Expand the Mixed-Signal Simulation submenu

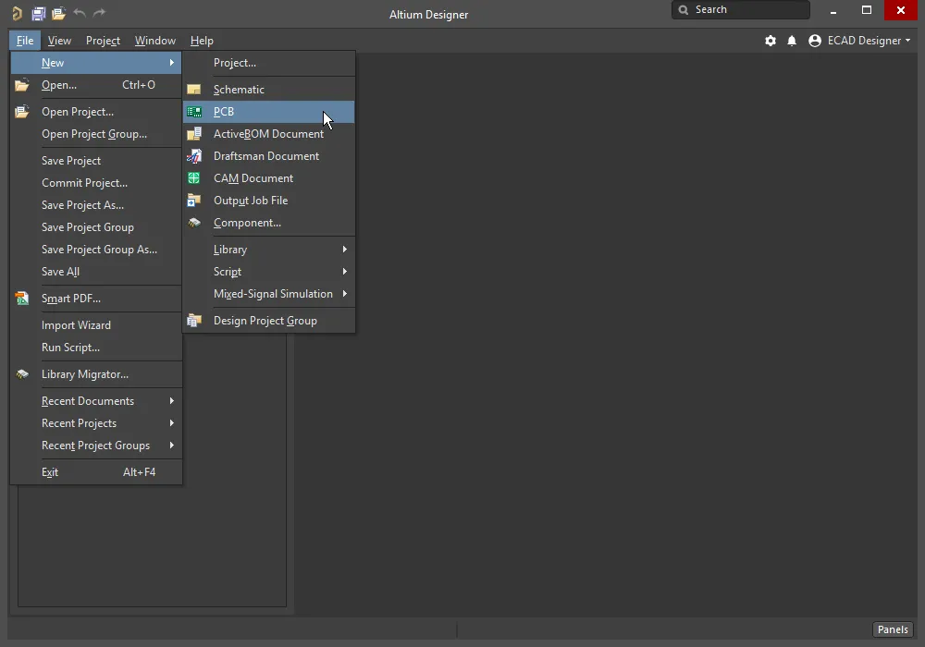[344, 293]
